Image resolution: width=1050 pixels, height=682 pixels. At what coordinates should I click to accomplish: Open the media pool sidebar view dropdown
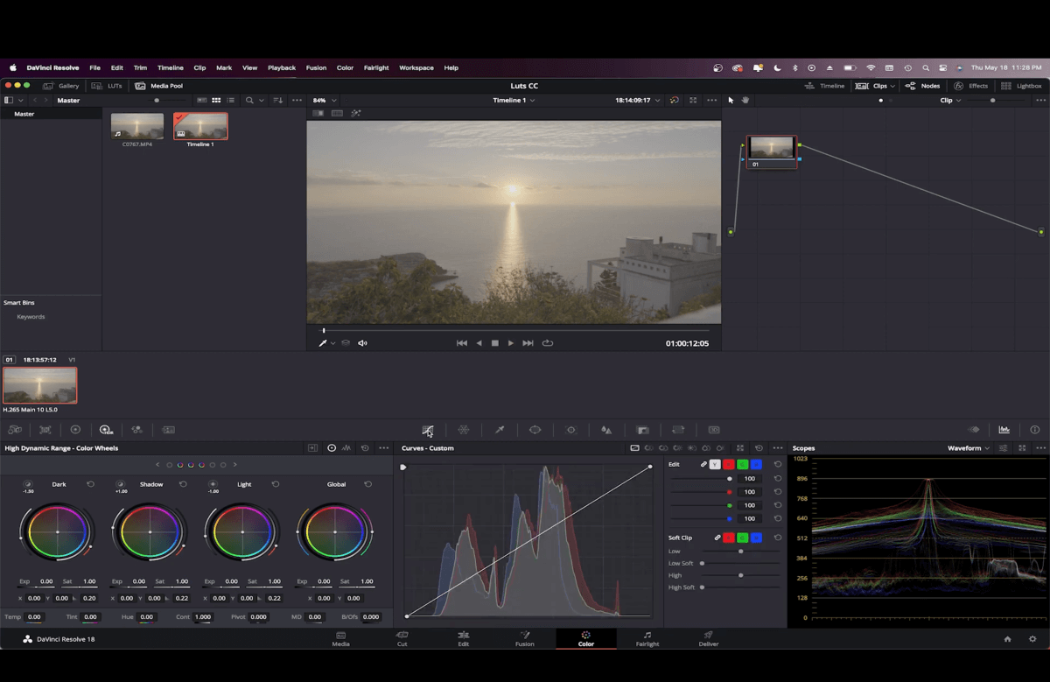pos(20,100)
